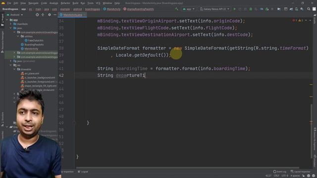Open the Refactor menu
Image resolution: width=317 pixels, height=178 pixels.
tap(65, 3)
